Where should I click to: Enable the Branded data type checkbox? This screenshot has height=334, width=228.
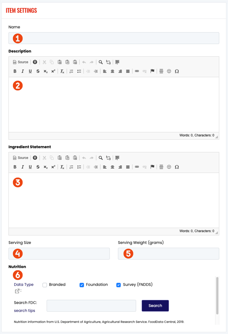click(x=45, y=285)
